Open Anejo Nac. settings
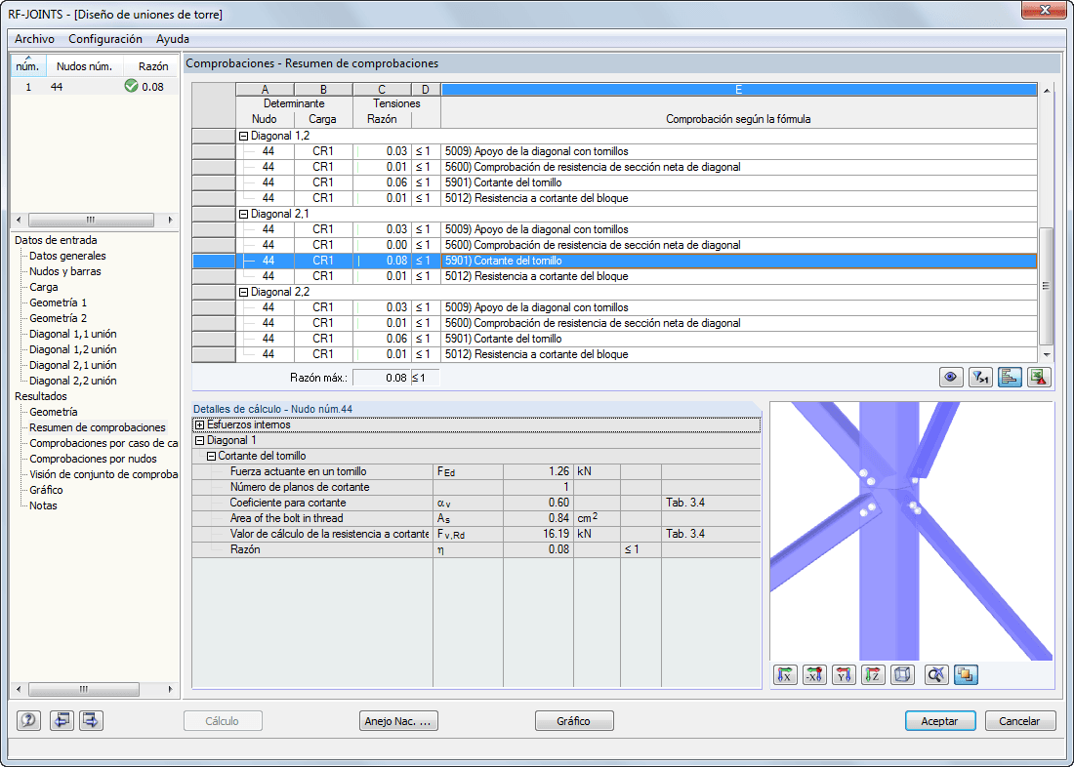 point(398,721)
